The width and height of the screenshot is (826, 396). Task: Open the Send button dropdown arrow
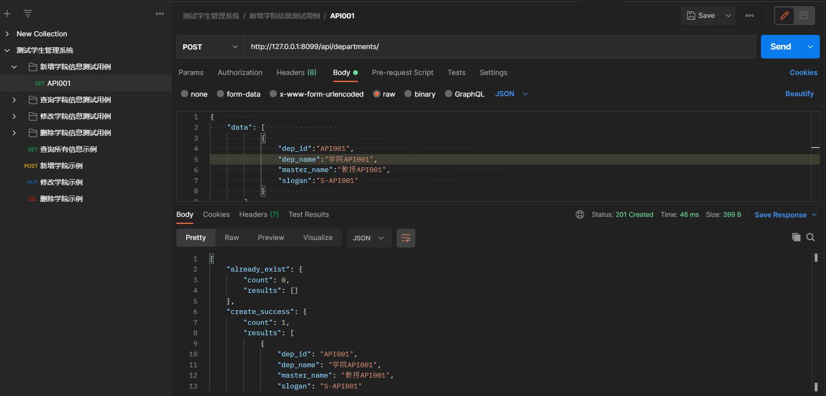(810, 47)
